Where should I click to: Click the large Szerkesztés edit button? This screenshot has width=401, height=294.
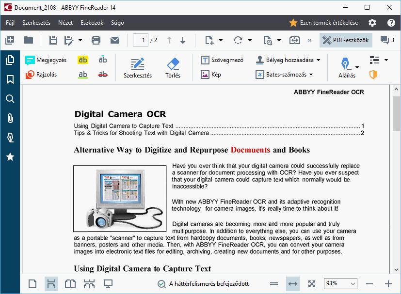click(x=138, y=68)
